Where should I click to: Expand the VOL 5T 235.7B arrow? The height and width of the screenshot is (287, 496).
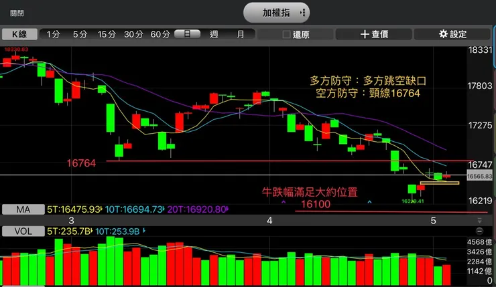[x=91, y=231]
